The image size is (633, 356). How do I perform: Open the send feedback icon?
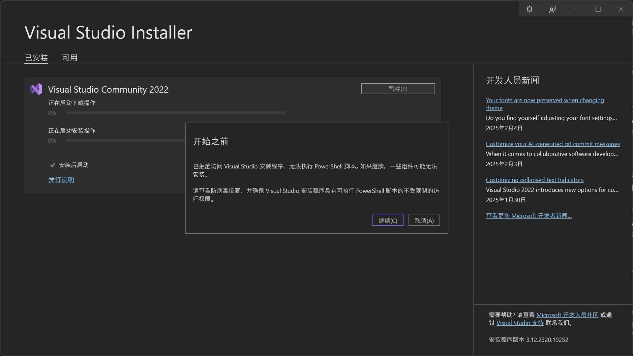553,9
